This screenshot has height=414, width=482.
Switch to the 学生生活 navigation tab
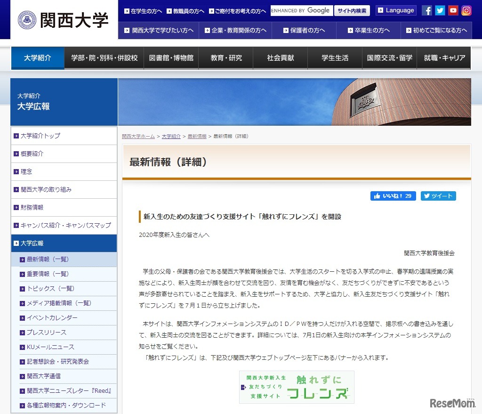(334, 57)
